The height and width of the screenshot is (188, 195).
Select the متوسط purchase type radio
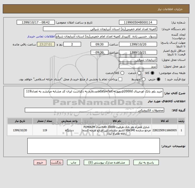[x=144, y=79]
